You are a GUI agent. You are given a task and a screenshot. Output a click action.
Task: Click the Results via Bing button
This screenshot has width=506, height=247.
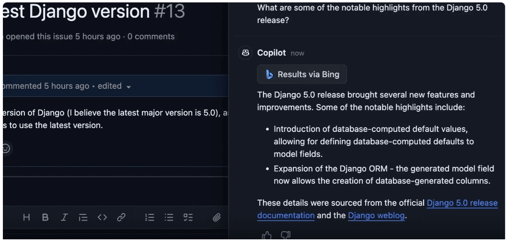tap(302, 74)
